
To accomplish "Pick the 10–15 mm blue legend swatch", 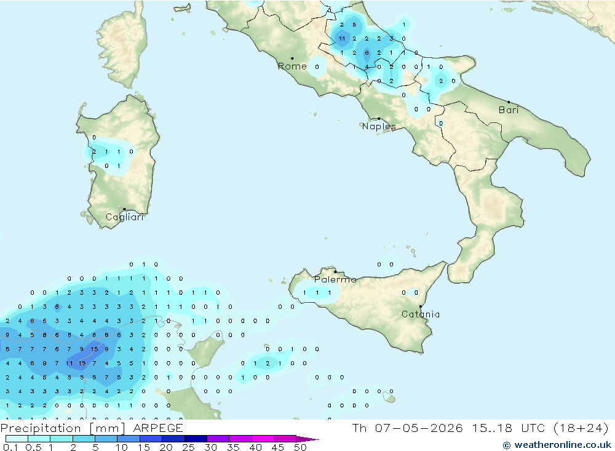I will point(129,439).
